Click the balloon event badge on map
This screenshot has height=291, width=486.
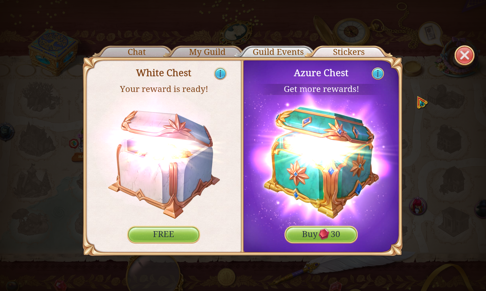74,143
